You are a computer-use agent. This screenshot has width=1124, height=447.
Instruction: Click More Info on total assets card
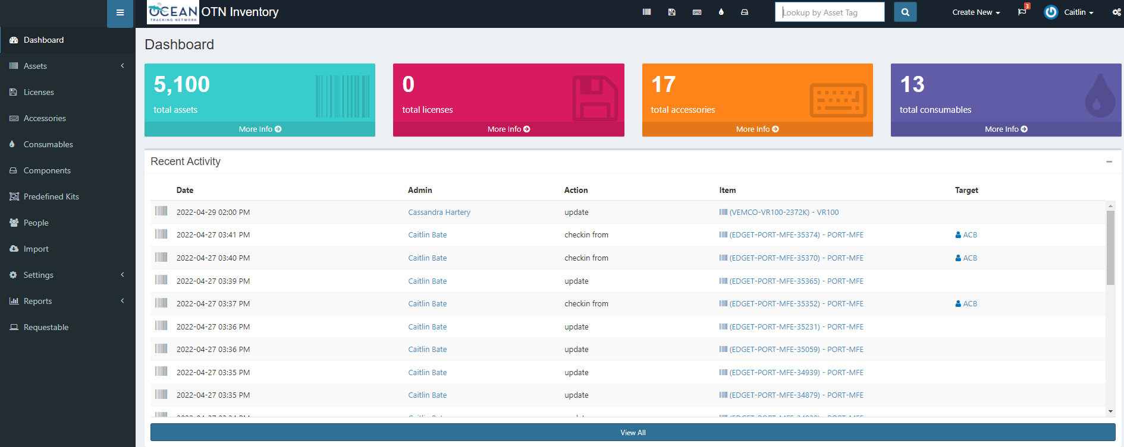coord(260,129)
